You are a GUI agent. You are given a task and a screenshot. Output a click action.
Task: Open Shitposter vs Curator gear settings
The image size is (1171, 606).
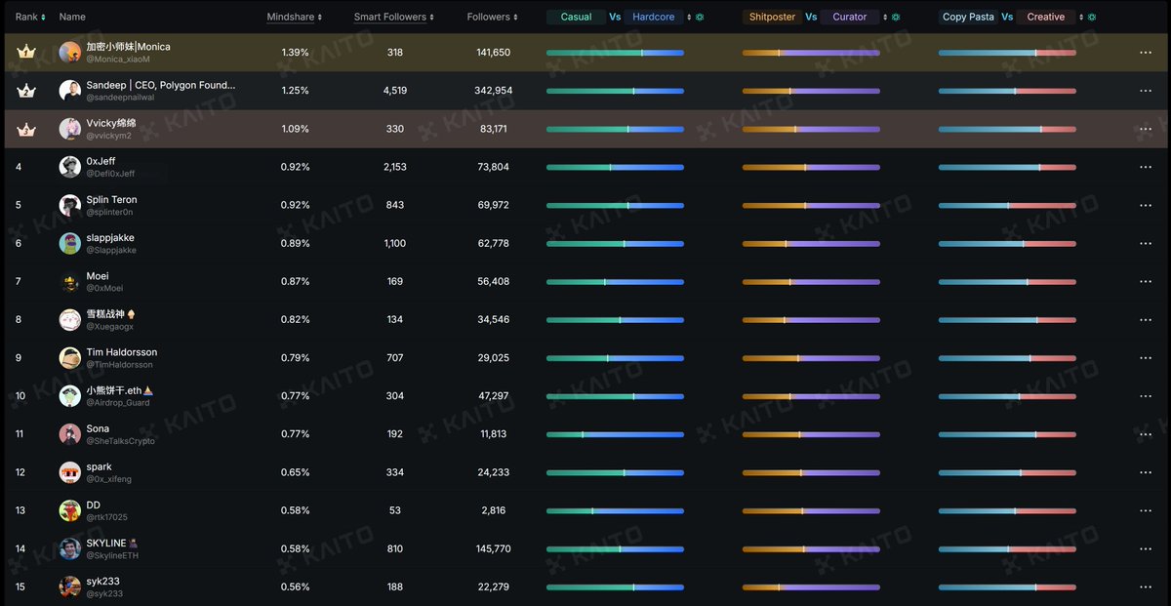click(x=897, y=18)
